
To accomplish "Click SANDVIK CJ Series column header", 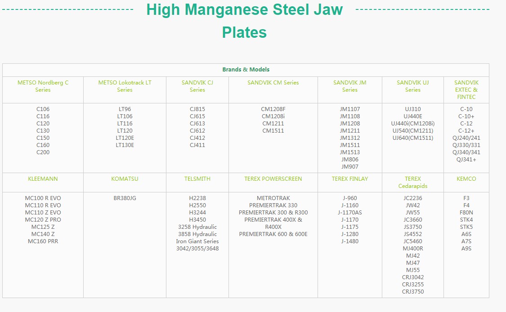I will pyautogui.click(x=197, y=86).
